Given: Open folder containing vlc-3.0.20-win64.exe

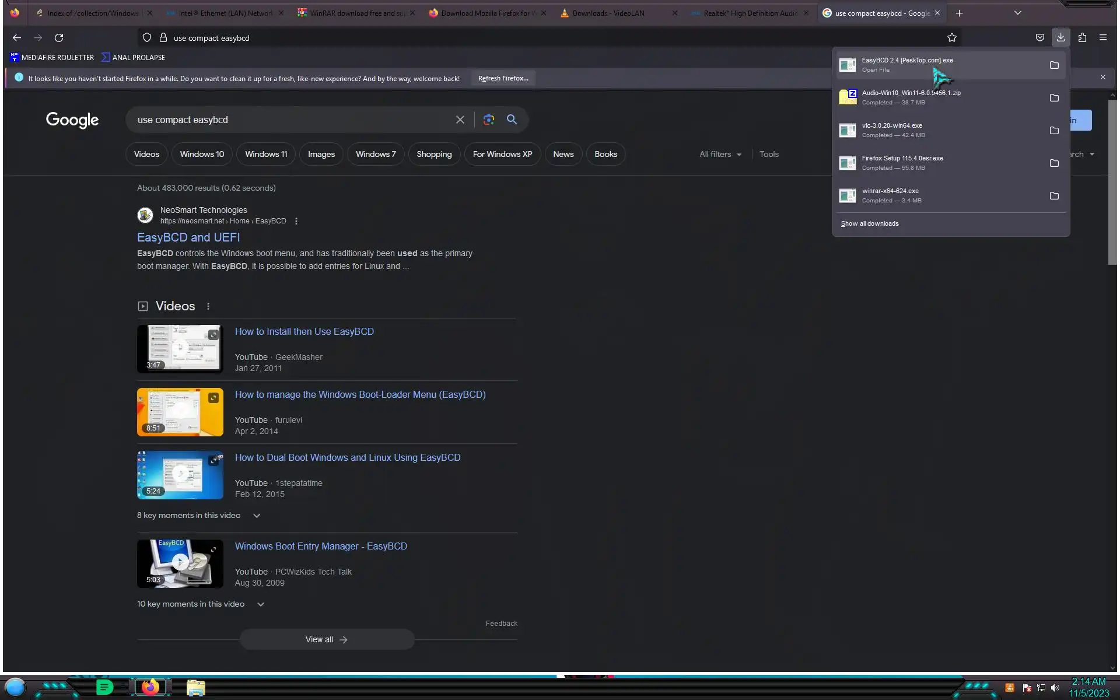Looking at the screenshot, I should [x=1053, y=131].
